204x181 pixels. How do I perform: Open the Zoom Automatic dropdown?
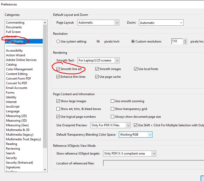click(x=161, y=23)
